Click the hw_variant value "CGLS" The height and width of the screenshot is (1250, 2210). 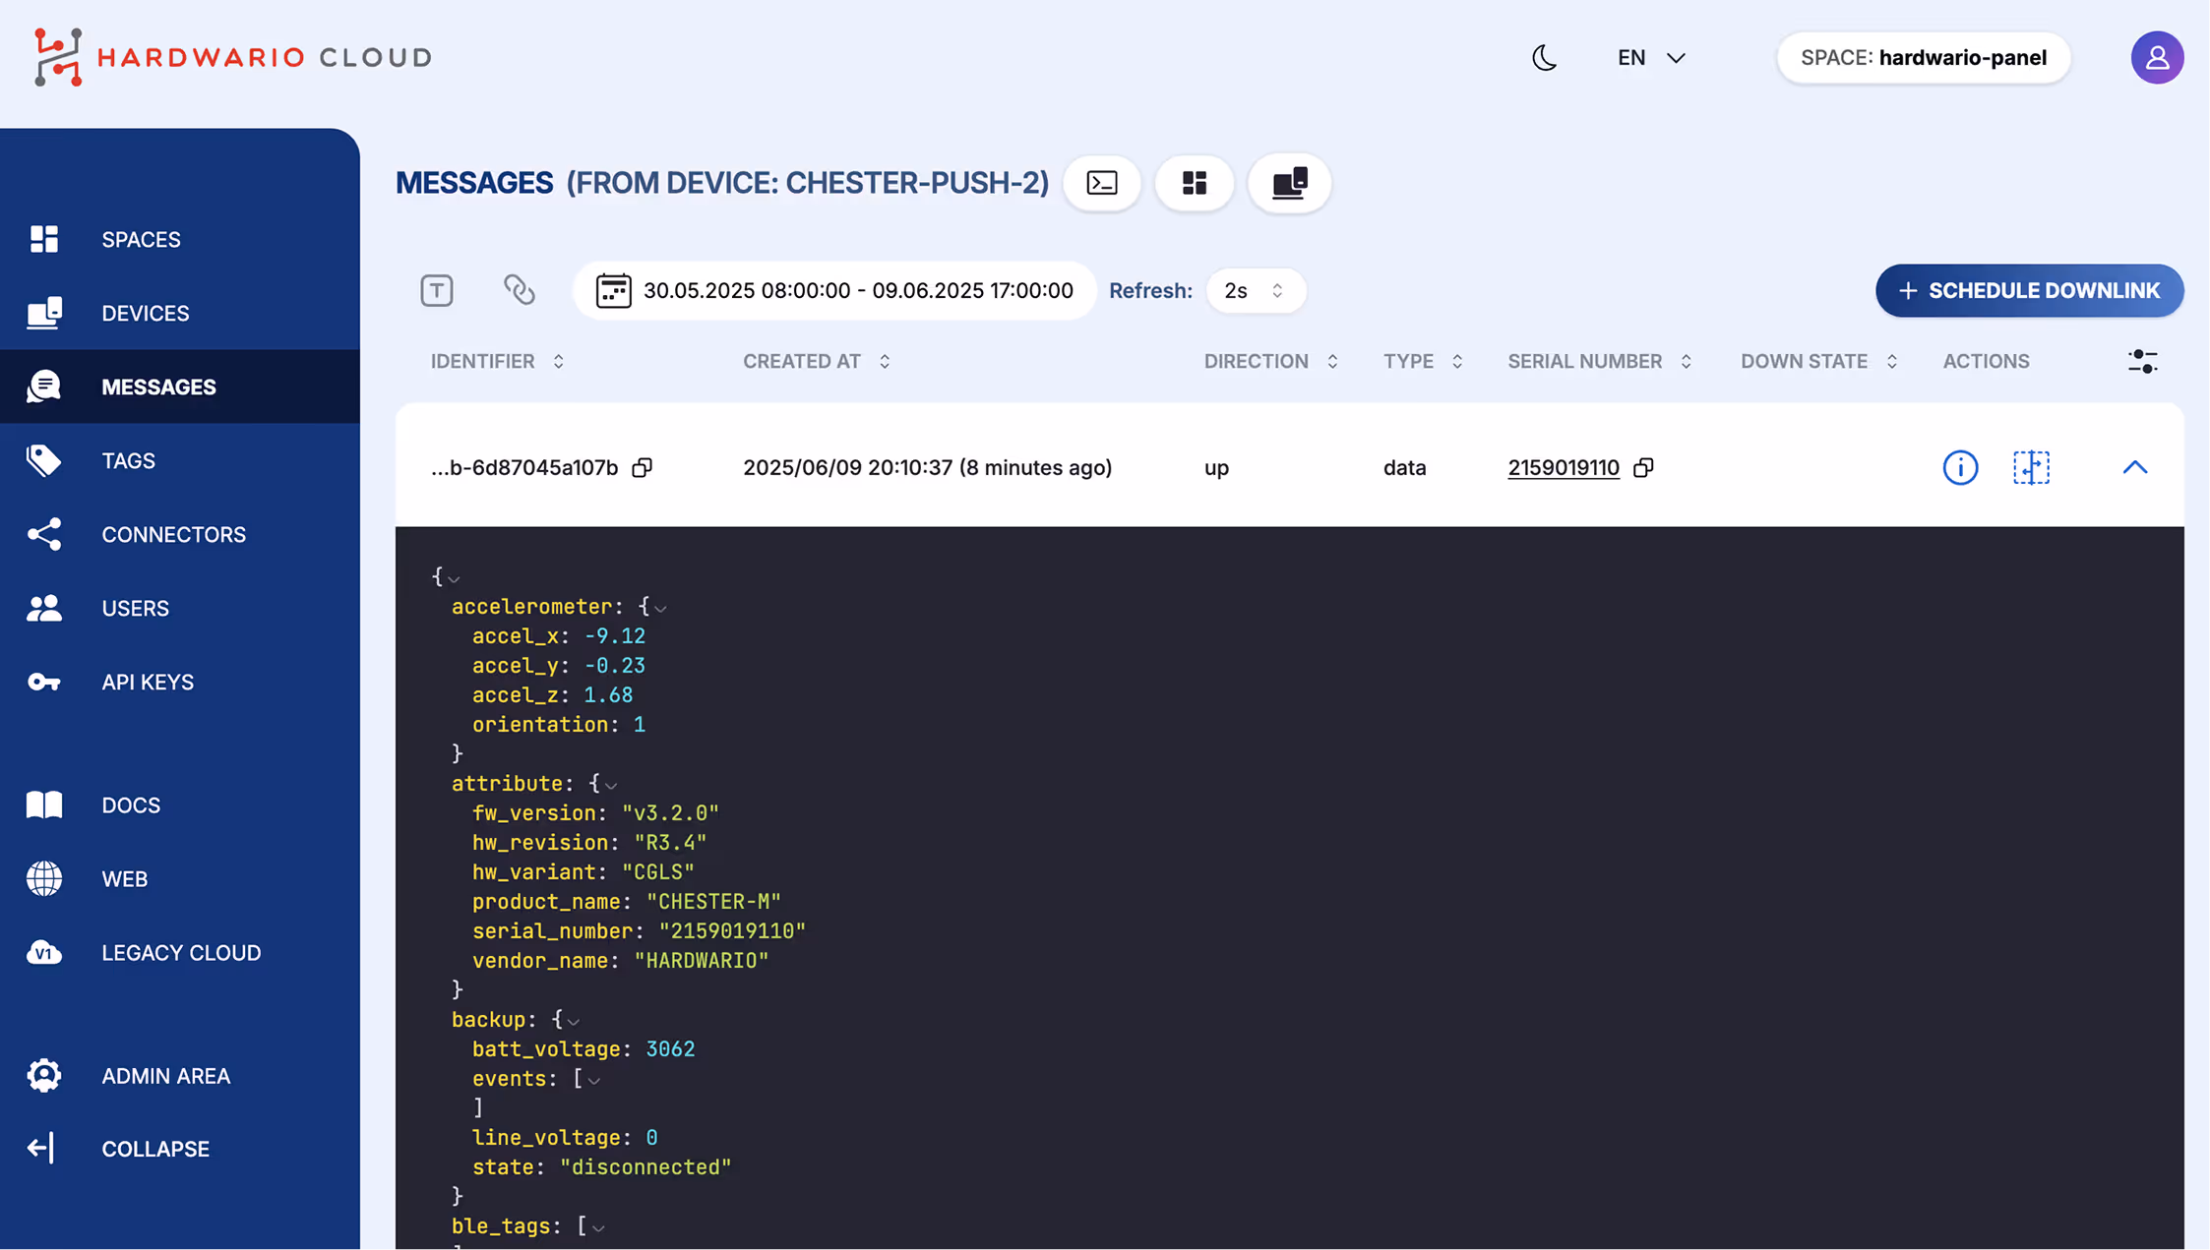[658, 872]
